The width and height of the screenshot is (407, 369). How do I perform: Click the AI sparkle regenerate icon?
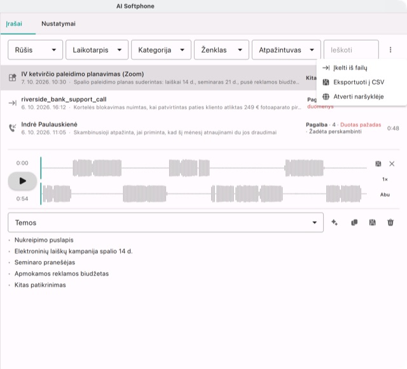335,222
